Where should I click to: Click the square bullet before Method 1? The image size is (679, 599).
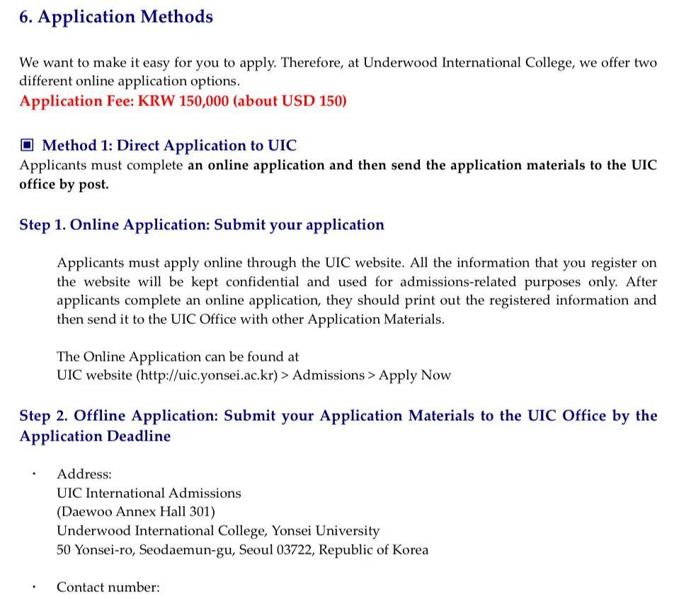[x=27, y=145]
